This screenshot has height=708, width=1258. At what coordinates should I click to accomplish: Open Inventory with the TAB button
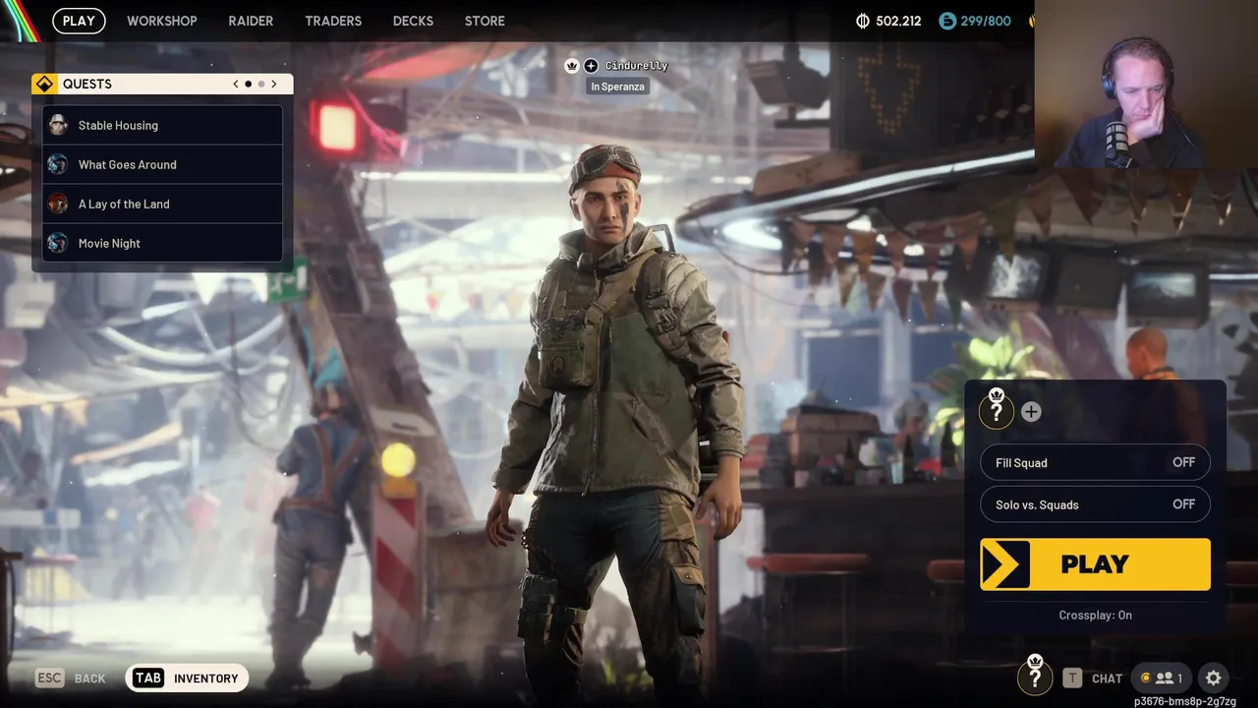tap(187, 678)
